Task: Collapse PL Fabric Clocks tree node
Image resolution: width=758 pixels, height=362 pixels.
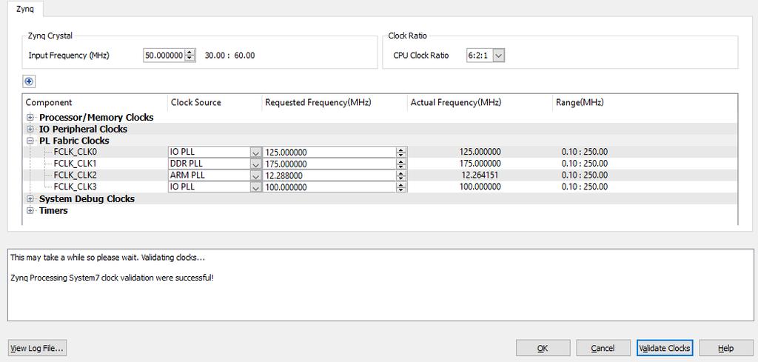Action: point(30,141)
